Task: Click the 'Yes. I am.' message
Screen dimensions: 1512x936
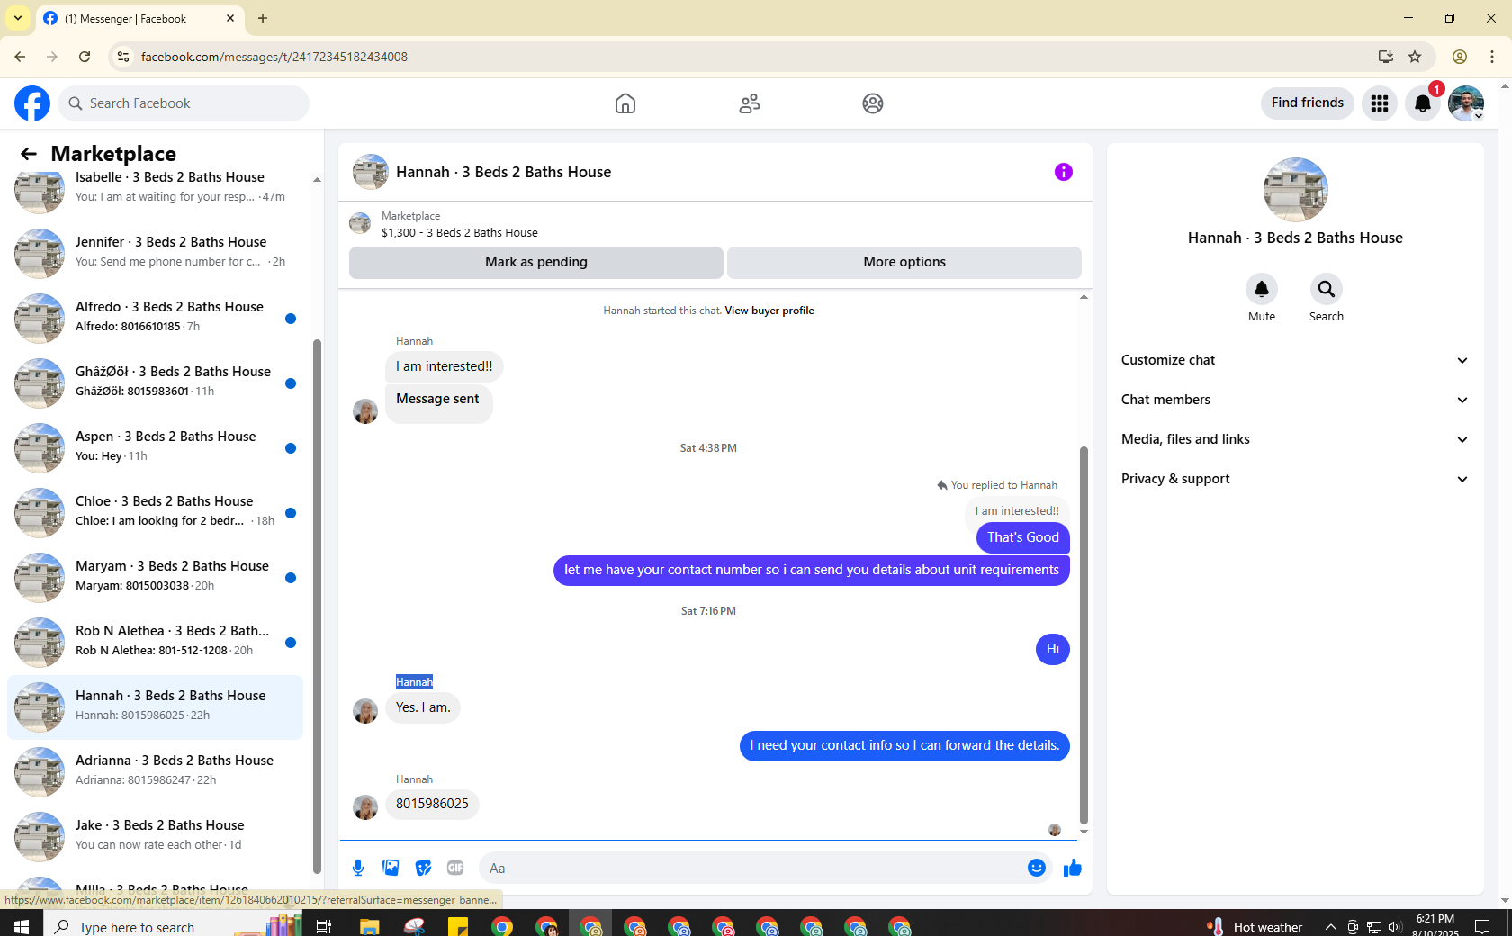Action: click(423, 707)
